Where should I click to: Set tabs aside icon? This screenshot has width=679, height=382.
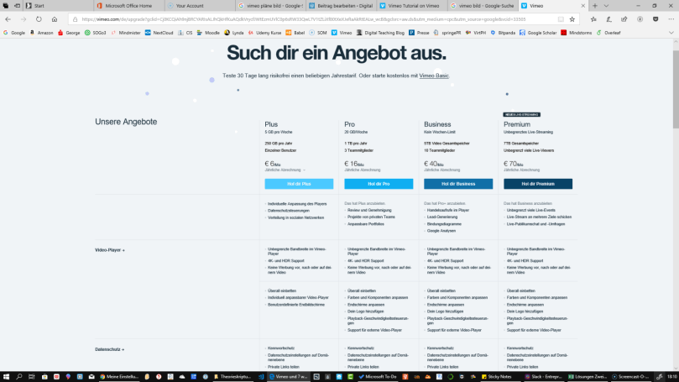pyautogui.click(x=17, y=6)
